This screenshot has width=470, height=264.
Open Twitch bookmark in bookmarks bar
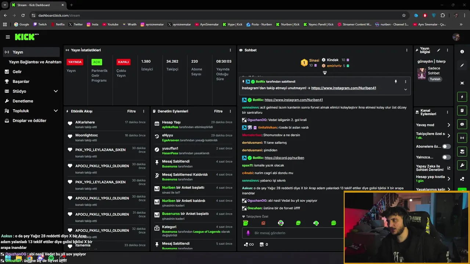tap(40, 25)
